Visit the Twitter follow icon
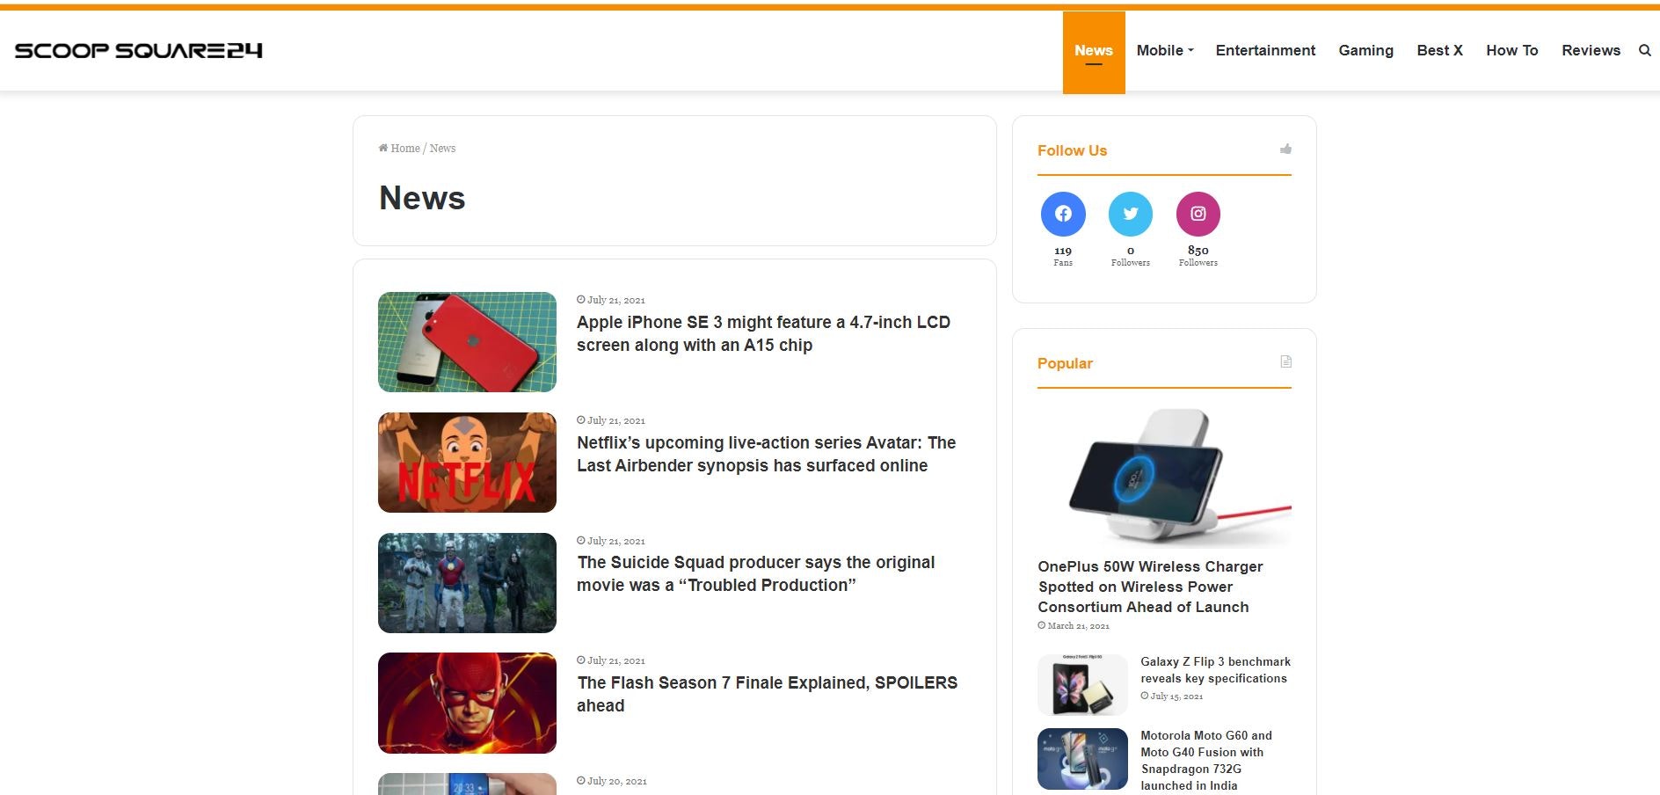Image resolution: width=1660 pixels, height=795 pixels. coord(1131,214)
